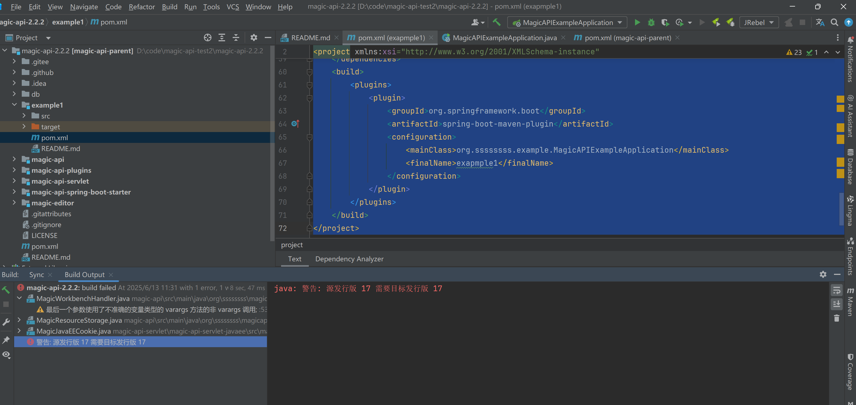
Task: Click the Build project hammer icon
Action: coord(496,23)
